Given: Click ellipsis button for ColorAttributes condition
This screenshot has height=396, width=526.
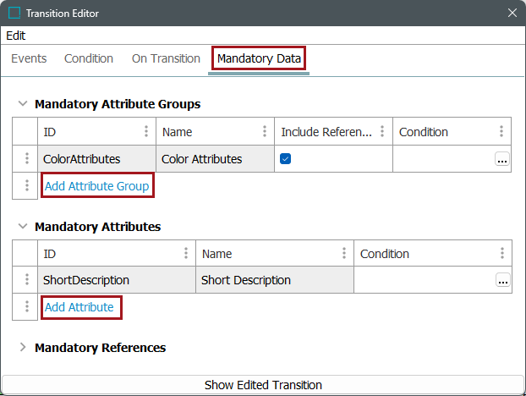Looking at the screenshot, I should [502, 159].
